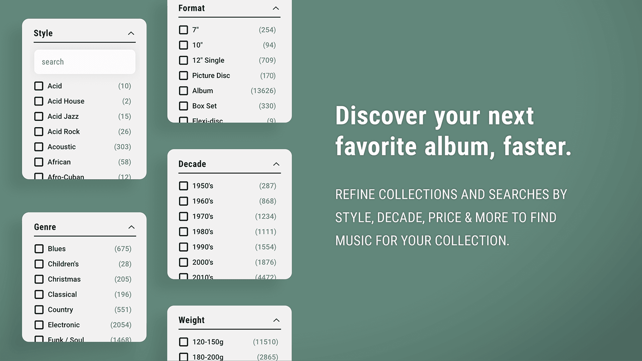Select the 12" Single format filter
This screenshot has width=642, height=361.
click(183, 60)
